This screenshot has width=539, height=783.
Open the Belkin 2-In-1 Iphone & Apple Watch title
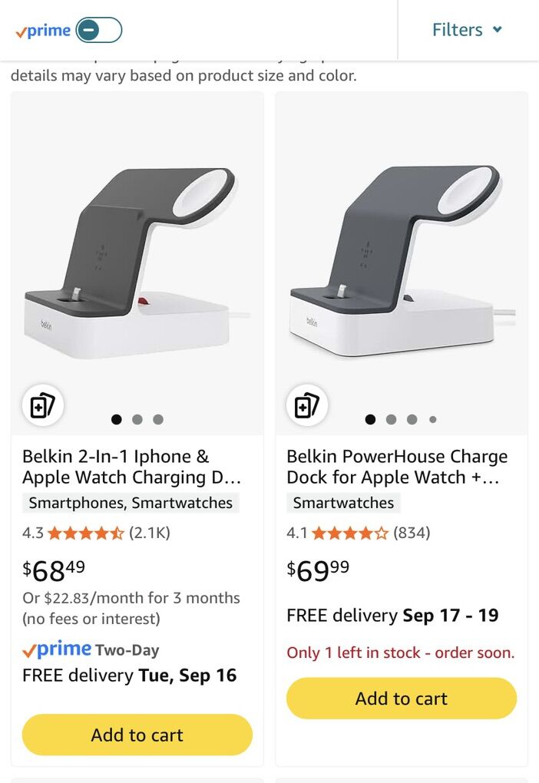tap(132, 467)
